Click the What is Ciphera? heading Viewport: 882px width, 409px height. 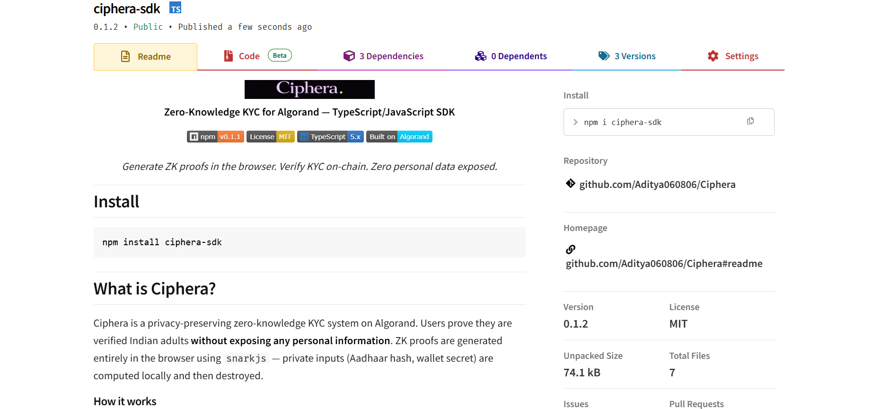coord(155,289)
